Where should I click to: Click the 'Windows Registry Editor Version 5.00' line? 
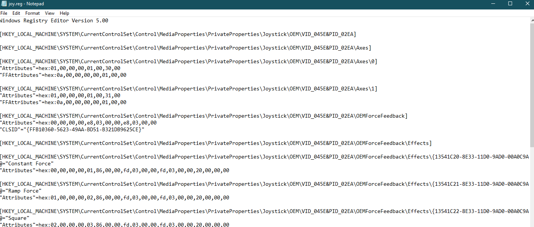pos(54,21)
